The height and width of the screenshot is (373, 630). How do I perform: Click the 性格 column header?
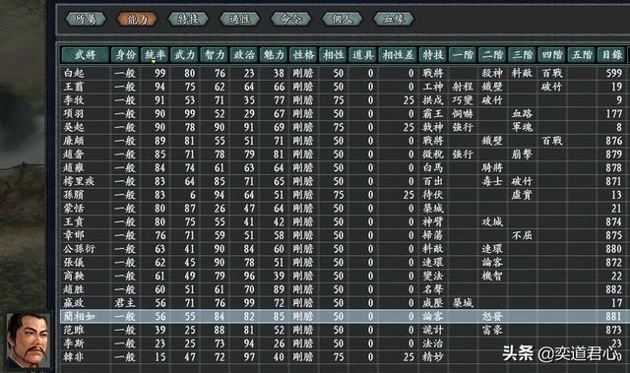(x=304, y=54)
